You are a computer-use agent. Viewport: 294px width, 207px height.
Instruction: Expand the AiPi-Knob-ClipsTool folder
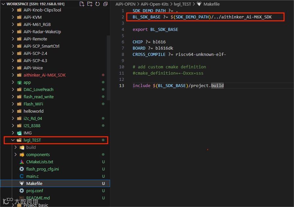coord(13,10)
